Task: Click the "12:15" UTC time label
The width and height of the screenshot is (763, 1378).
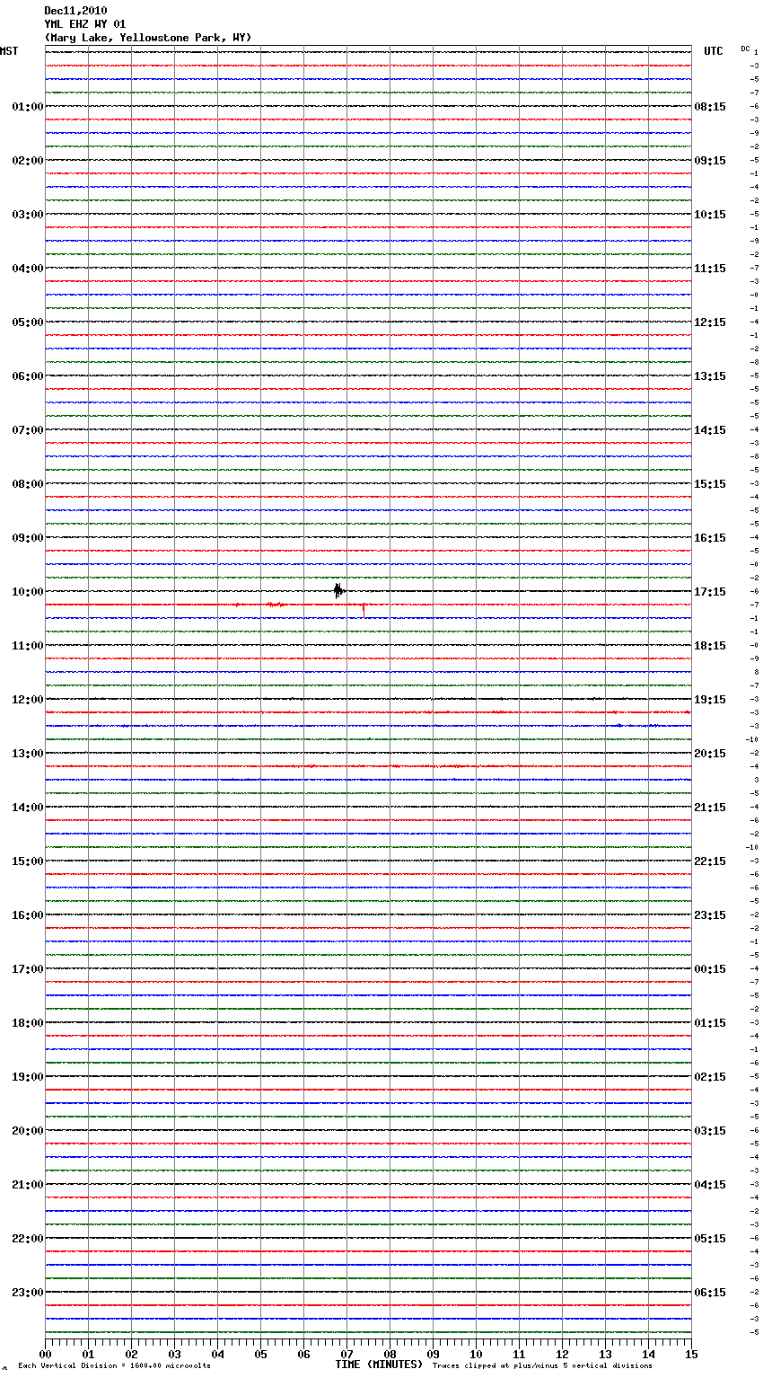Action: (710, 322)
